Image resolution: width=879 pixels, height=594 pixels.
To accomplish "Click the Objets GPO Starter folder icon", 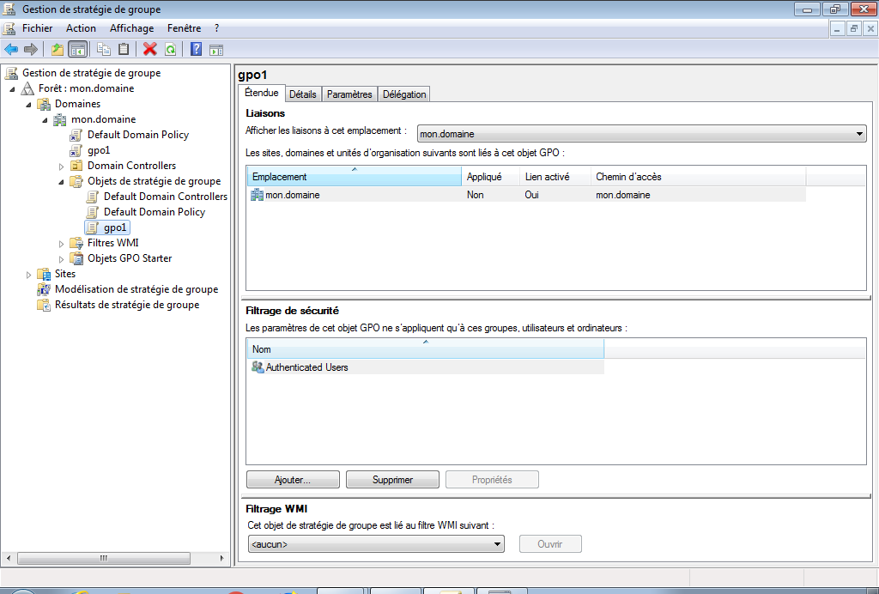I will [x=76, y=258].
